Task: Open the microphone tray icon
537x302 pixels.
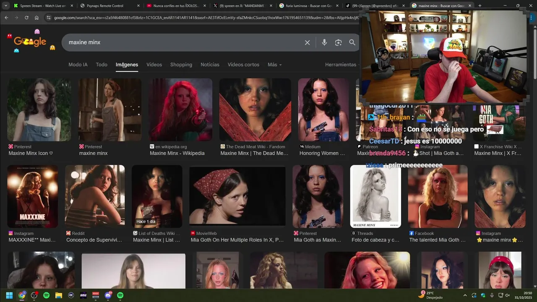Action: [492, 295]
